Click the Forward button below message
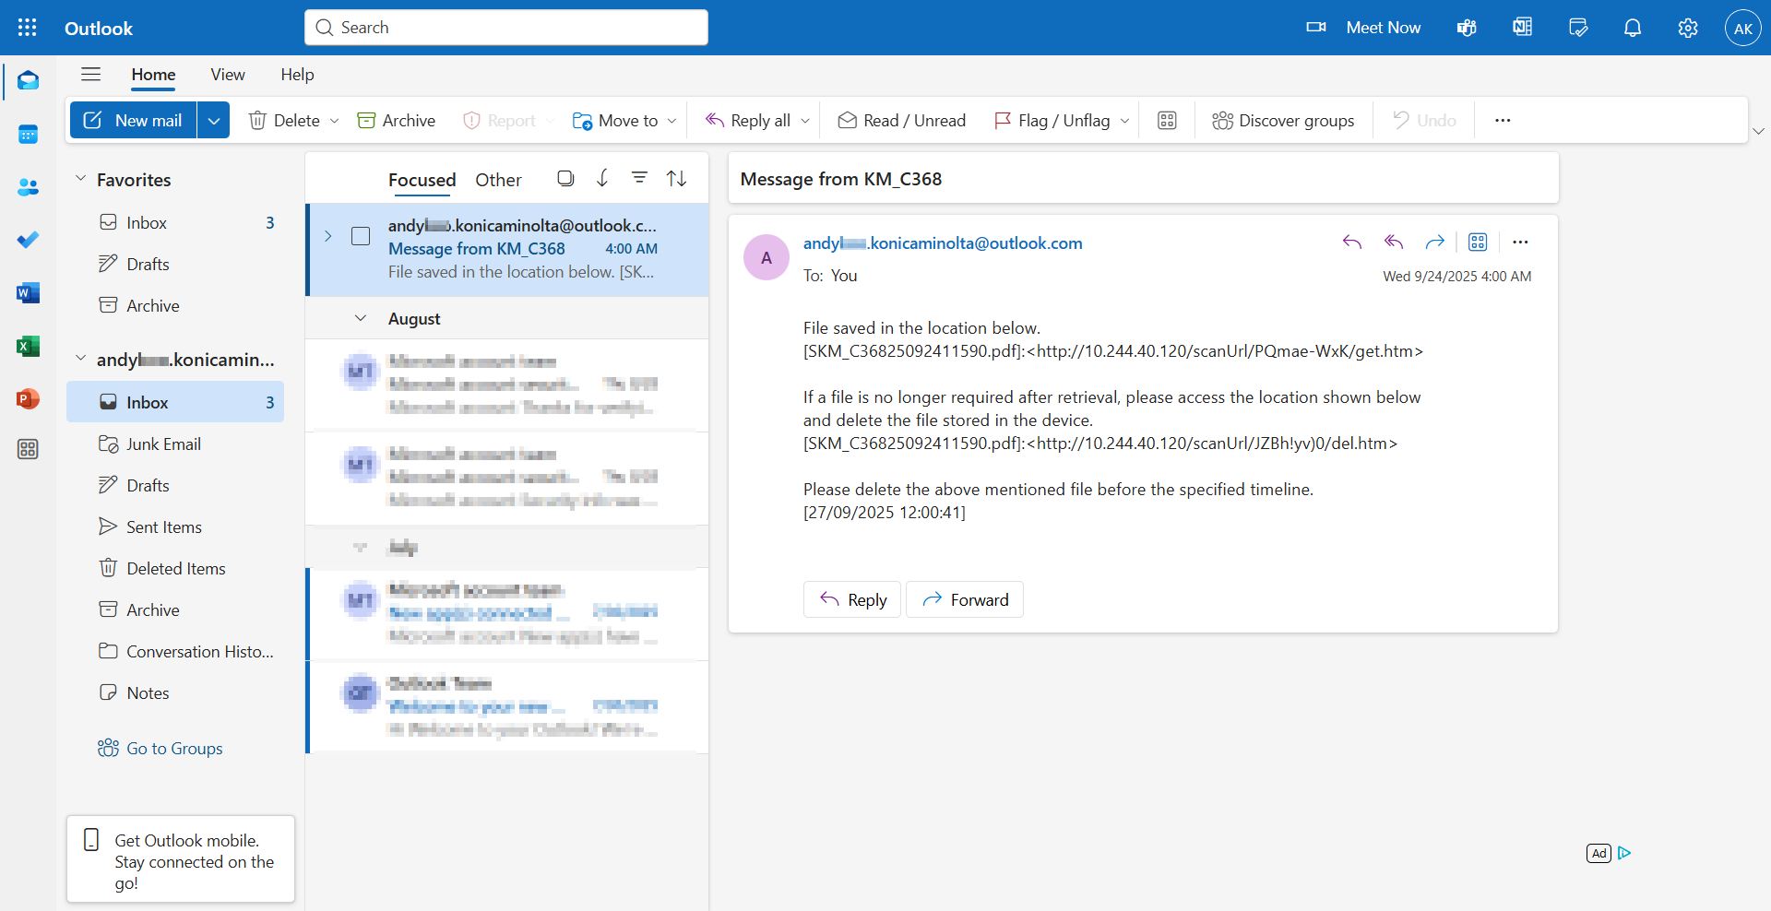This screenshot has width=1771, height=911. coord(965,600)
